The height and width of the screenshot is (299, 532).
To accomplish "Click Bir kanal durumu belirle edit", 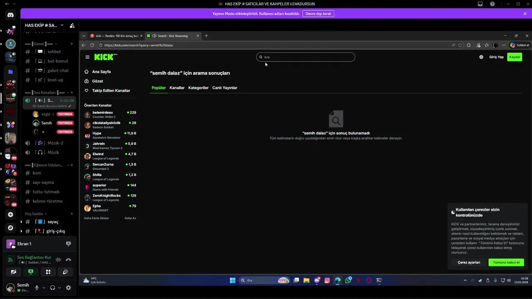I will (x=52, y=106).
